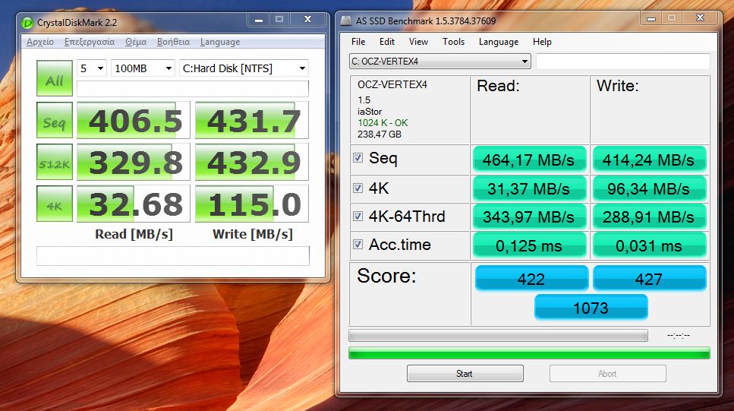Click the 96,34 MB/s 4K write value

(649, 189)
